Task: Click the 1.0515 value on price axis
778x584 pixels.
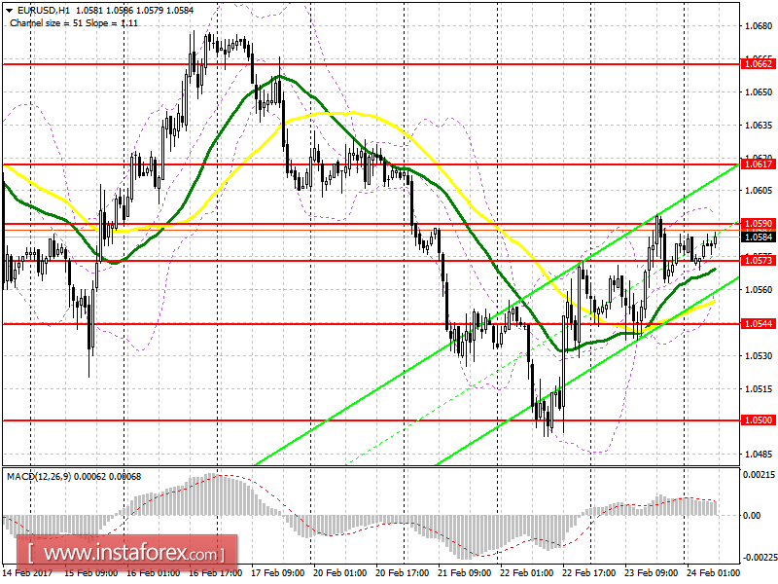Action: [759, 388]
